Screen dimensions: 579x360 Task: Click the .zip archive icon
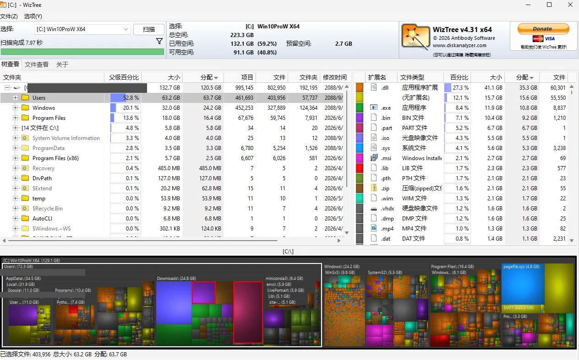[x=373, y=188]
